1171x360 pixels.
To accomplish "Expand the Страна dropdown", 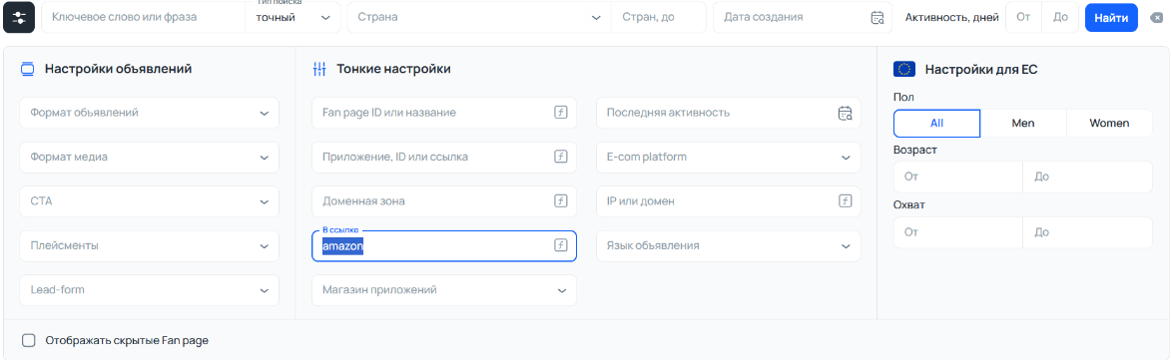I will click(x=479, y=17).
